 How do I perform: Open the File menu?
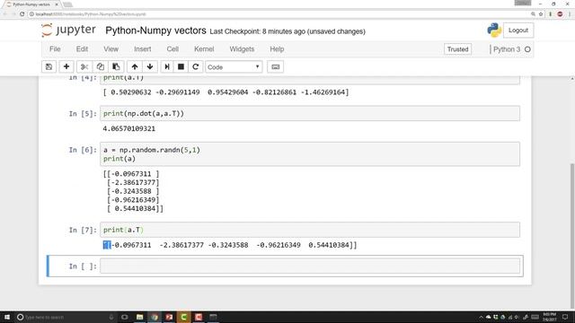tap(55, 49)
